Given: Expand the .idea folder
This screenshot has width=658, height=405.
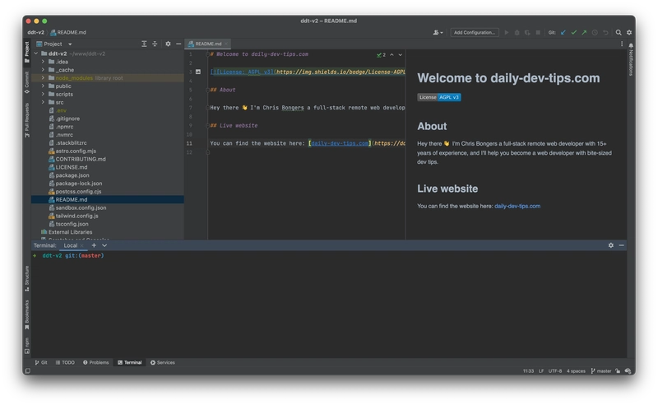Looking at the screenshot, I should coord(43,62).
